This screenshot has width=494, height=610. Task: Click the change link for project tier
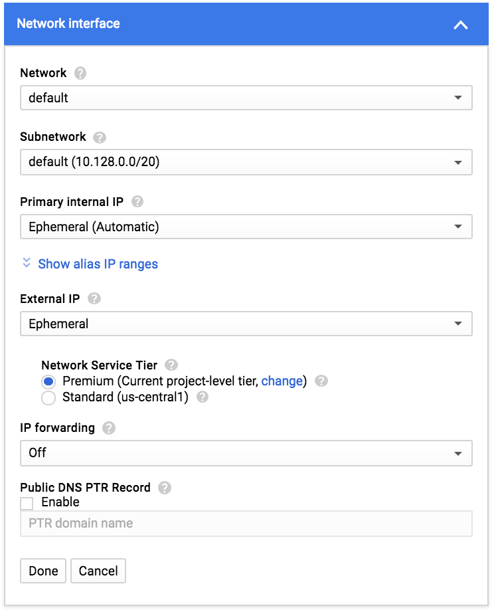point(282,381)
